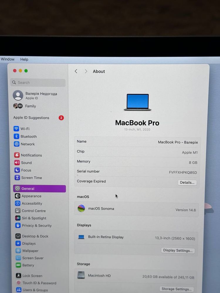Image resolution: width=220 pixels, height=293 pixels.
Task: Open the Battery icon
Action: (x=18, y=265)
